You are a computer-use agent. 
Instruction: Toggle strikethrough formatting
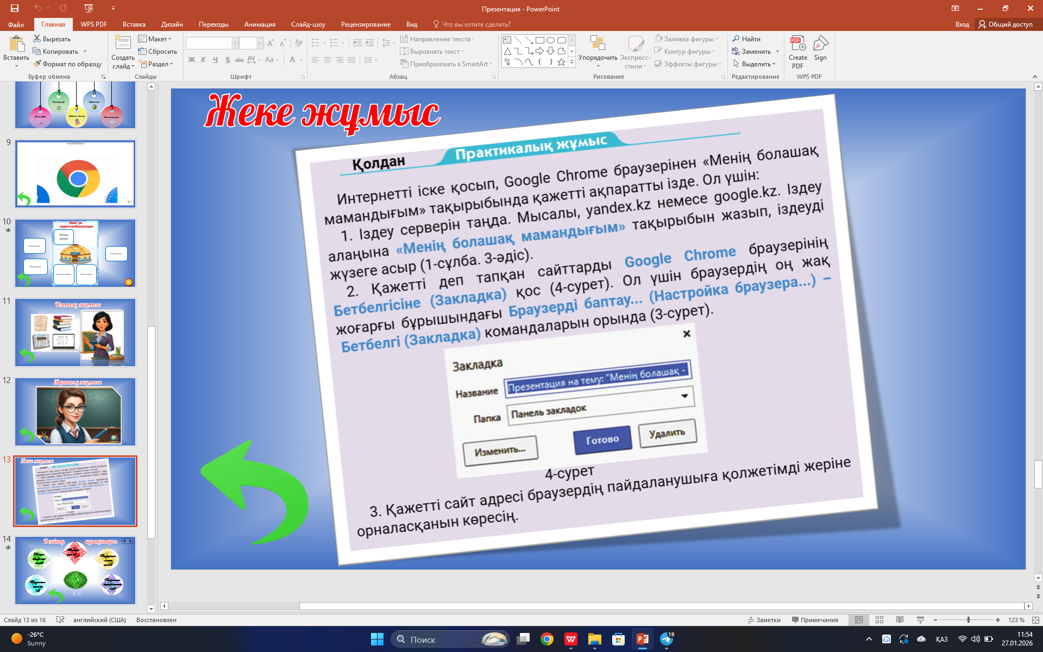tap(240, 60)
